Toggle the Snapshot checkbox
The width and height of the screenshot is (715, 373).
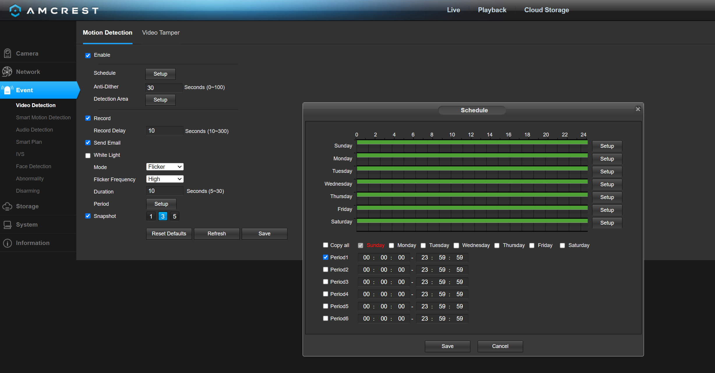(88, 216)
